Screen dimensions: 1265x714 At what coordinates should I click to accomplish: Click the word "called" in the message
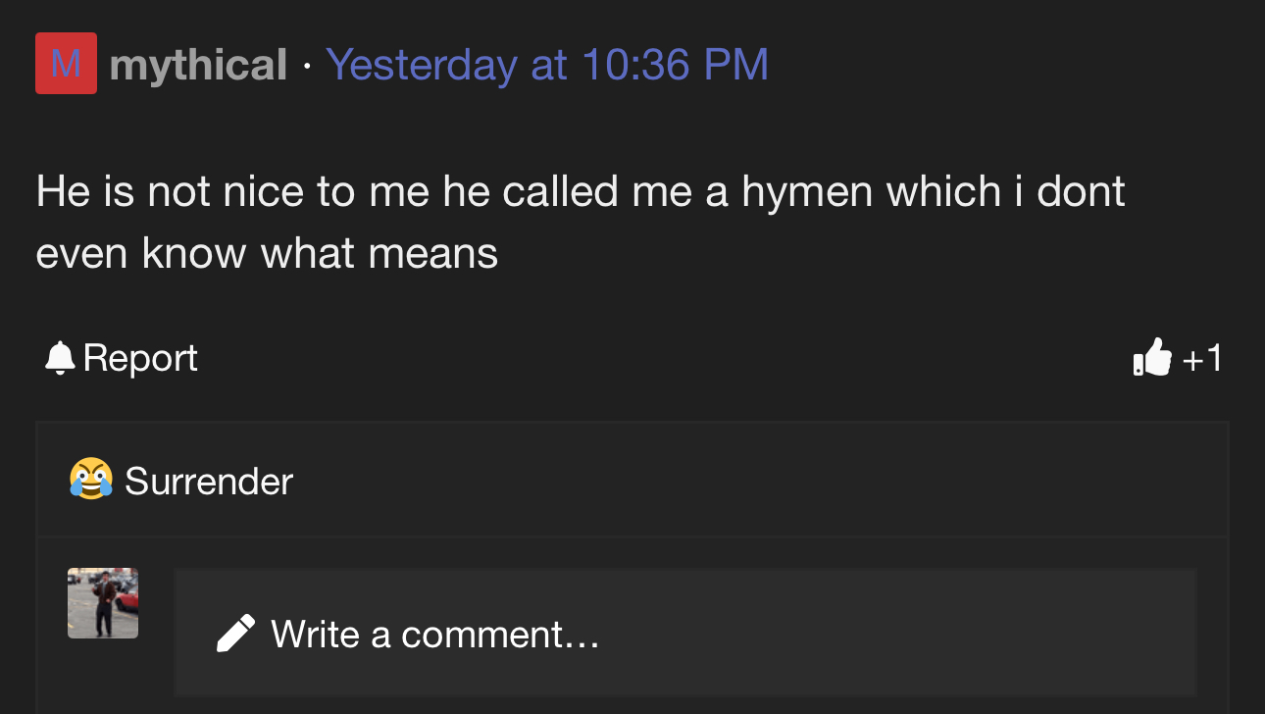point(561,191)
